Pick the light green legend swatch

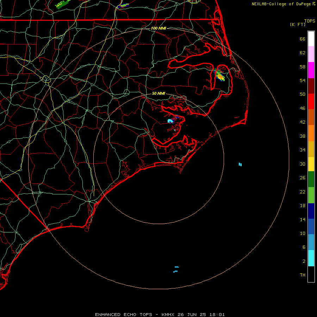point(311,195)
